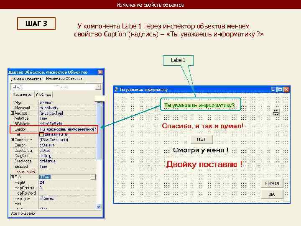This screenshot has height=226, width=301.
Task: Click the taLeftJustify alignment value
Action: click(x=49, y=108)
